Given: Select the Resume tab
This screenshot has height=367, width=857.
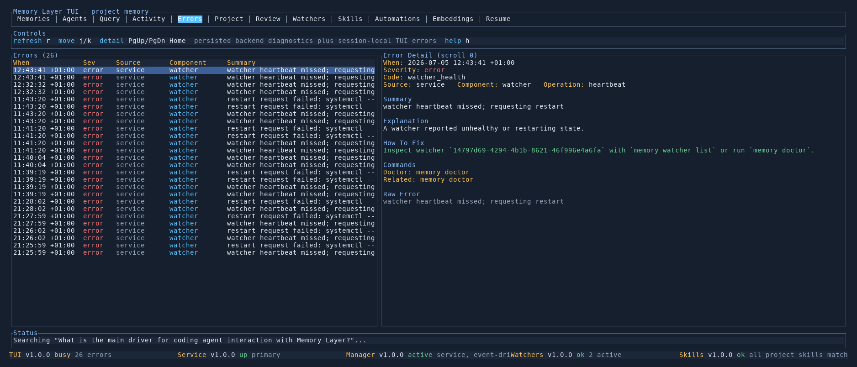Looking at the screenshot, I should click(x=498, y=19).
